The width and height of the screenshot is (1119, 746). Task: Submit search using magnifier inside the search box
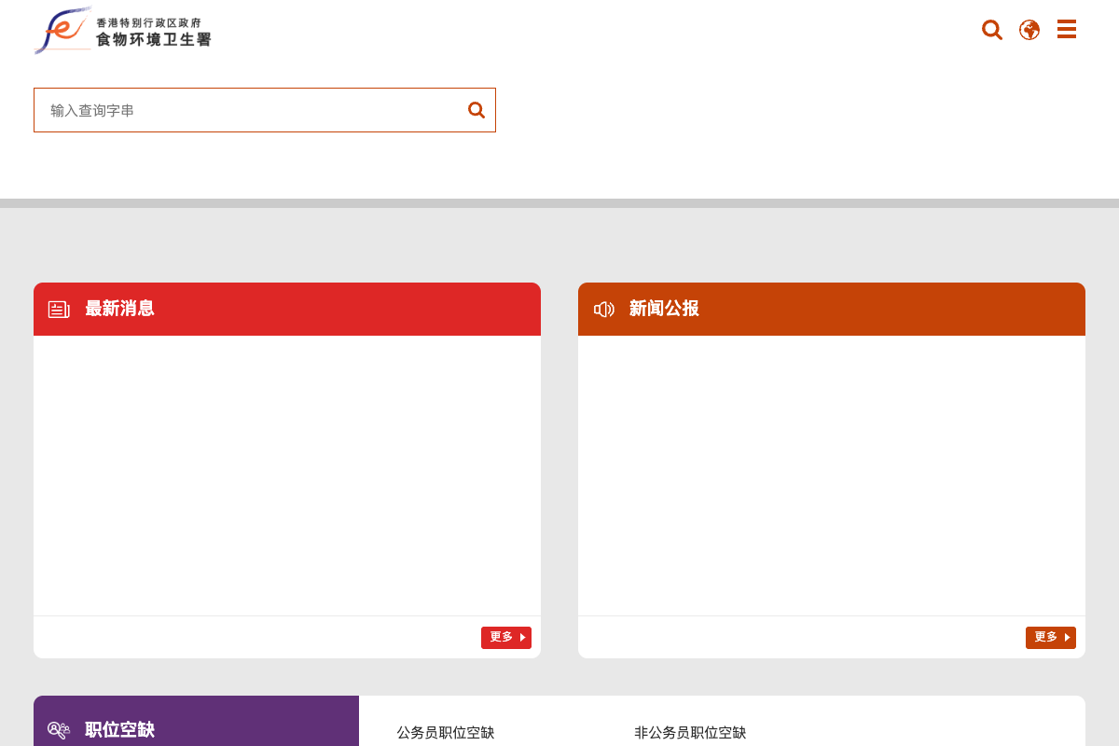(477, 110)
